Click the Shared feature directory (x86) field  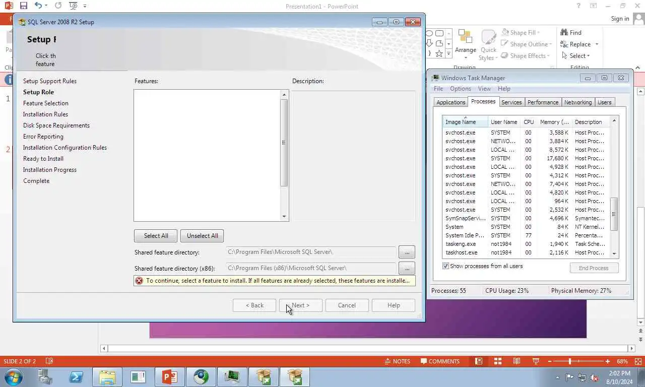point(311,268)
